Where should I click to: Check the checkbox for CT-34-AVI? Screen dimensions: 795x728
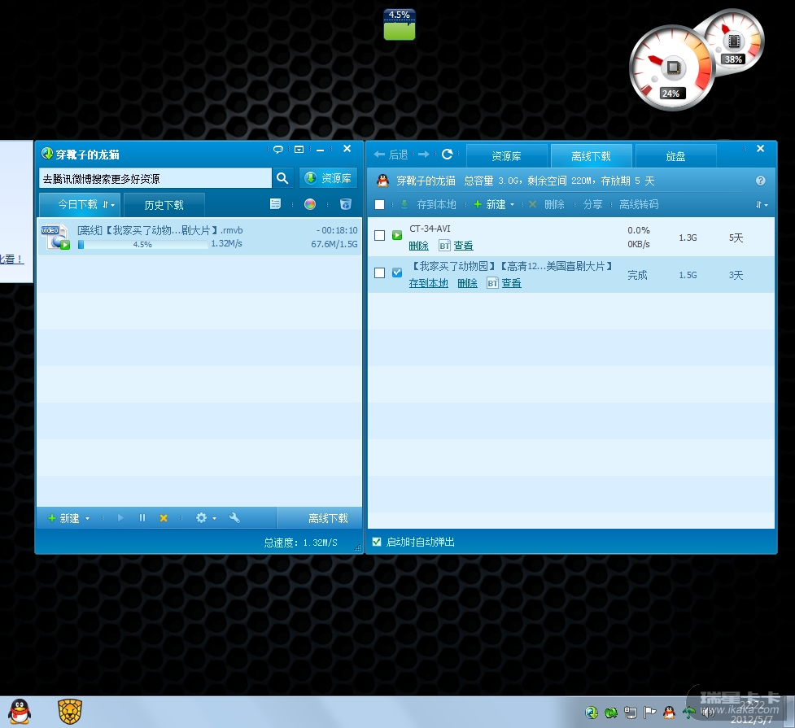click(x=379, y=235)
